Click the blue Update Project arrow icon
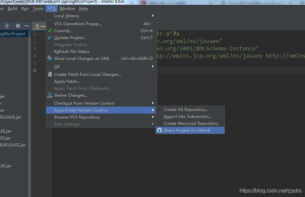This screenshot has width=305, height=197. coord(50,37)
